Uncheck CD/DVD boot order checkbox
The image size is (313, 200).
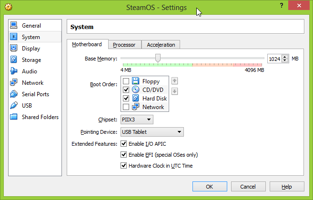tap(126, 90)
